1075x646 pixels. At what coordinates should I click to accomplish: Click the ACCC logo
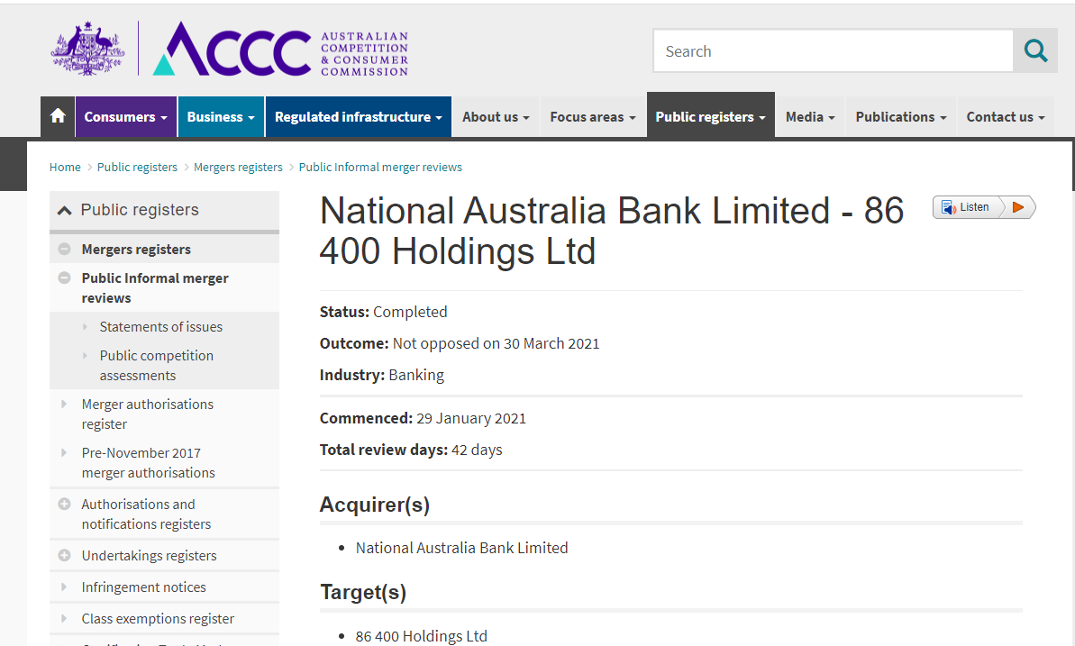click(x=232, y=49)
